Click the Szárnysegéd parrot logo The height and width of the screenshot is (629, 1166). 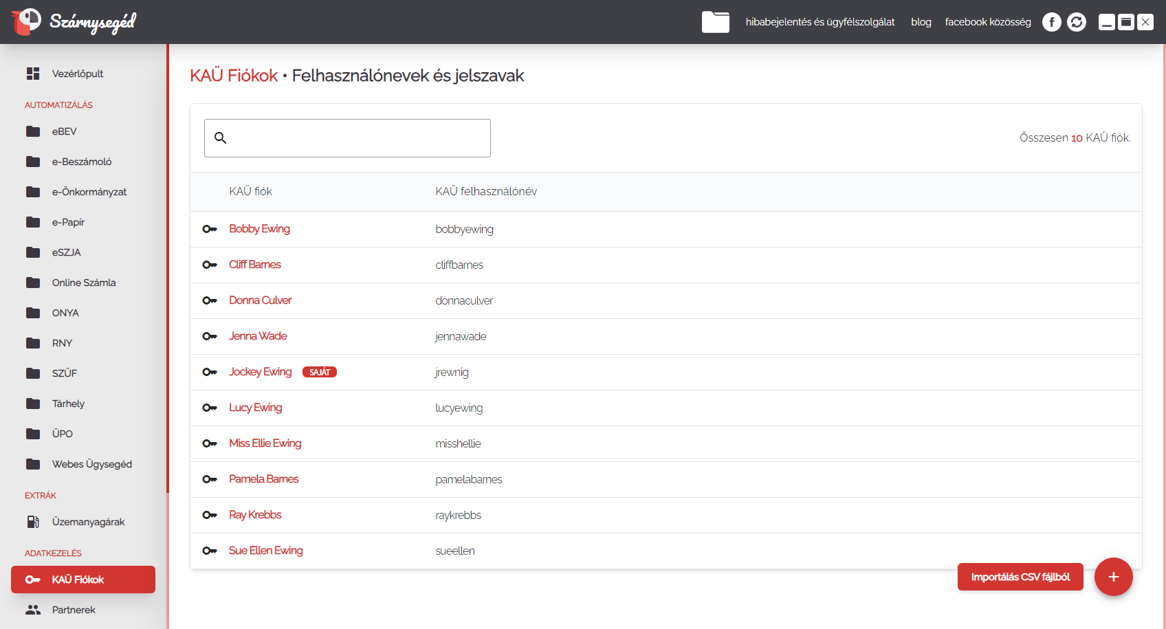26,21
